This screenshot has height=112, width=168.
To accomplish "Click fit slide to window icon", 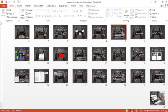I will click(166, 111).
